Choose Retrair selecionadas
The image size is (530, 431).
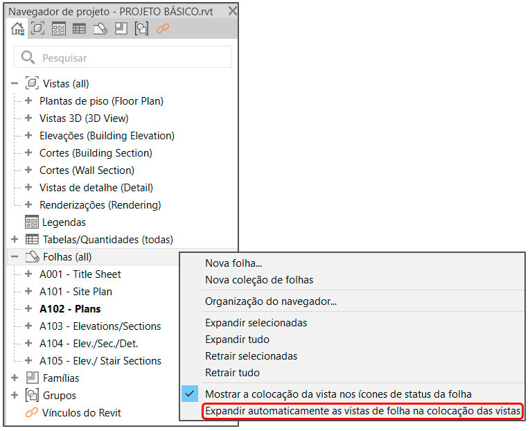[251, 356]
